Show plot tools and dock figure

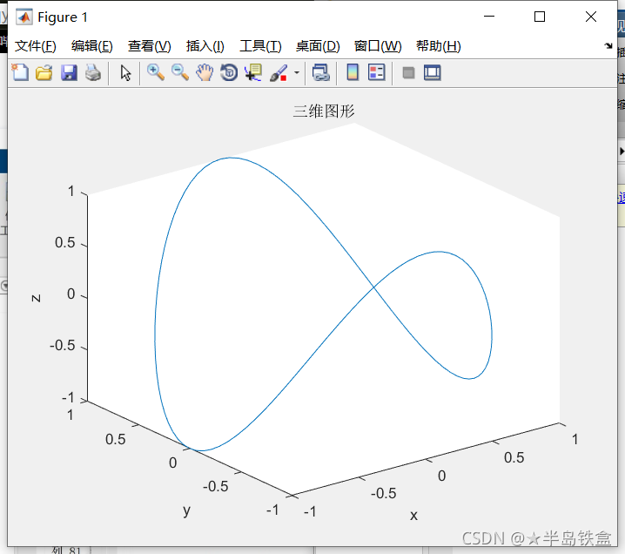[x=433, y=73]
